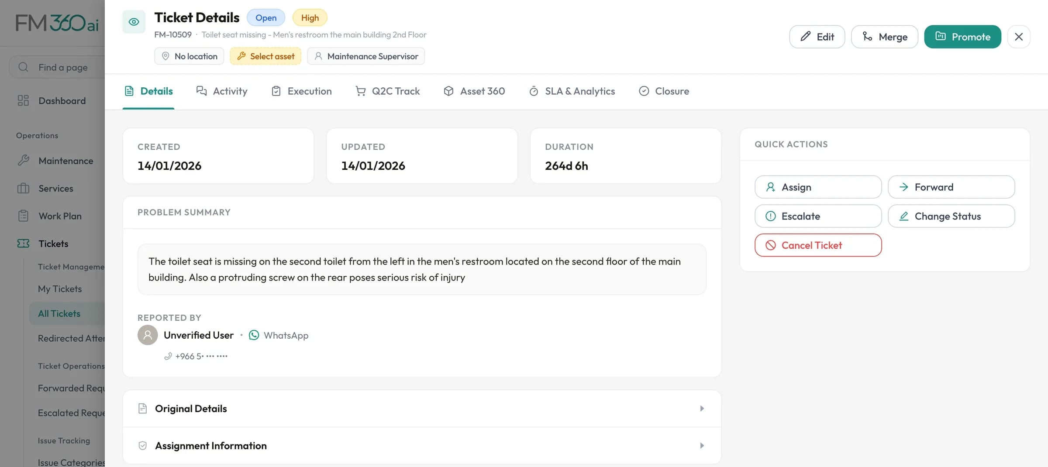Open the Execution tab

(301, 91)
